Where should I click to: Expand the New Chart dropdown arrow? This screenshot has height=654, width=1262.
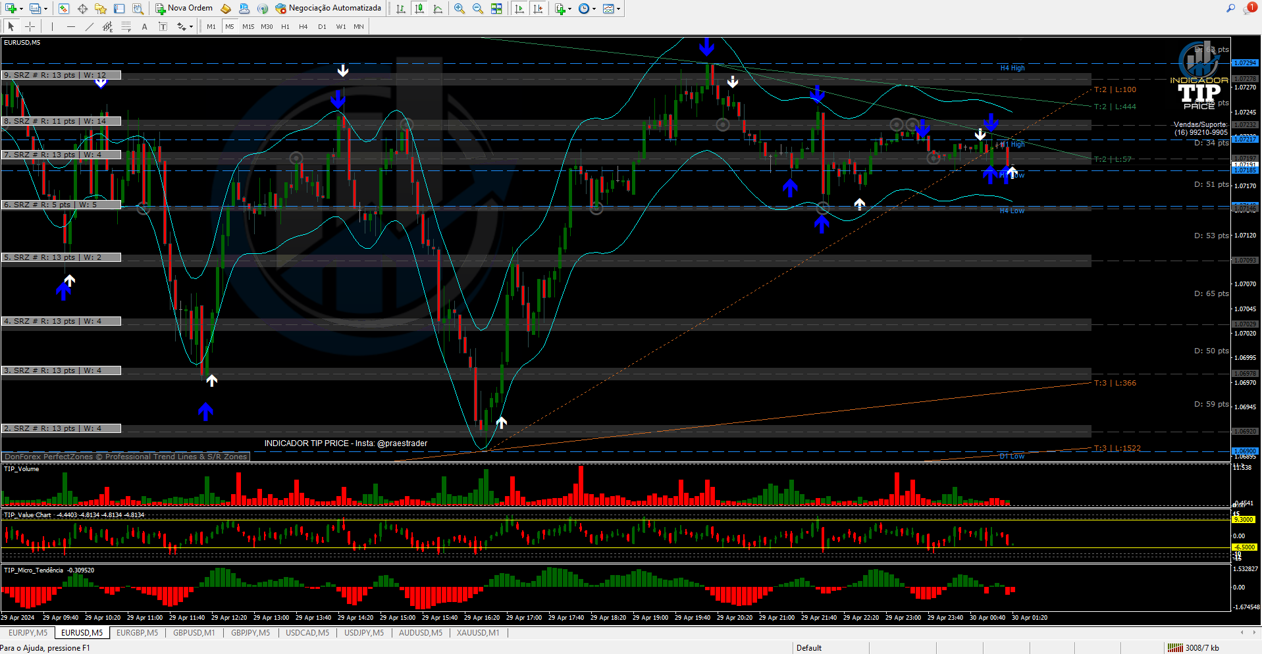(x=21, y=9)
